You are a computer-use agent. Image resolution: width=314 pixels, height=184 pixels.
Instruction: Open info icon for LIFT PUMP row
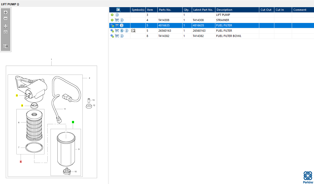tap(117, 15)
